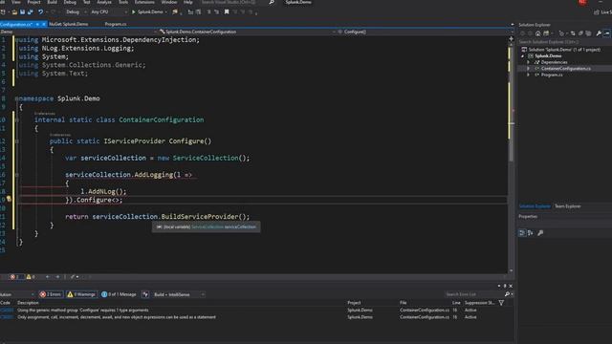This screenshot has height=344, width=612.
Task: Click the Open File folder icon in toolbar
Action: 14,12
